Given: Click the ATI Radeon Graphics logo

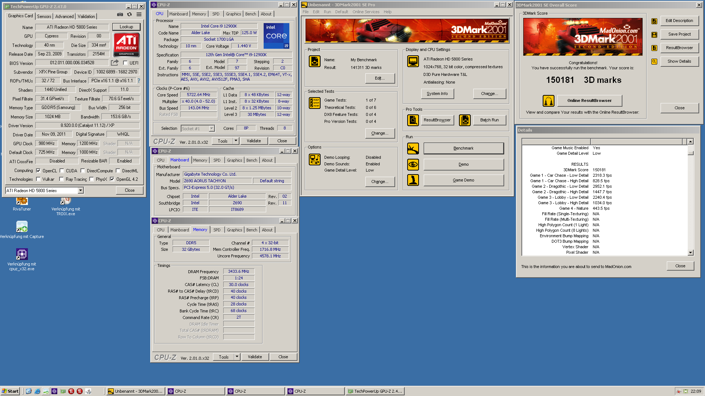Looking at the screenshot, I should point(126,44).
